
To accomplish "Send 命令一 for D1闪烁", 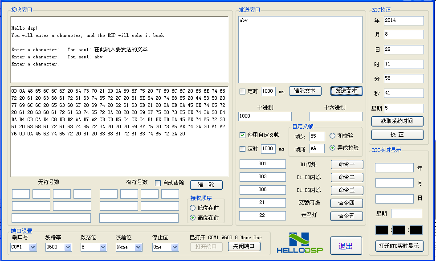I will click(347, 164).
